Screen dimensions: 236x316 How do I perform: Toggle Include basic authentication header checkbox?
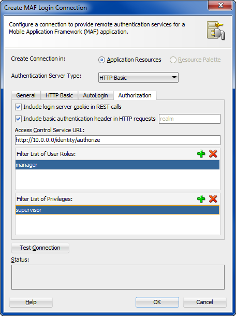(x=18, y=119)
